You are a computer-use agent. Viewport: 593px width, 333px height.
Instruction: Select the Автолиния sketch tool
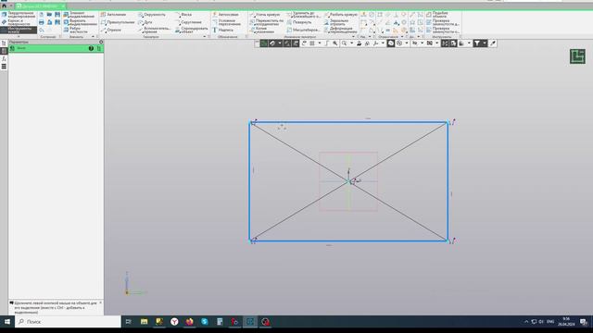point(113,15)
